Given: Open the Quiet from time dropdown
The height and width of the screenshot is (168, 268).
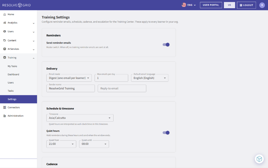Looking at the screenshot, I should point(61,144).
